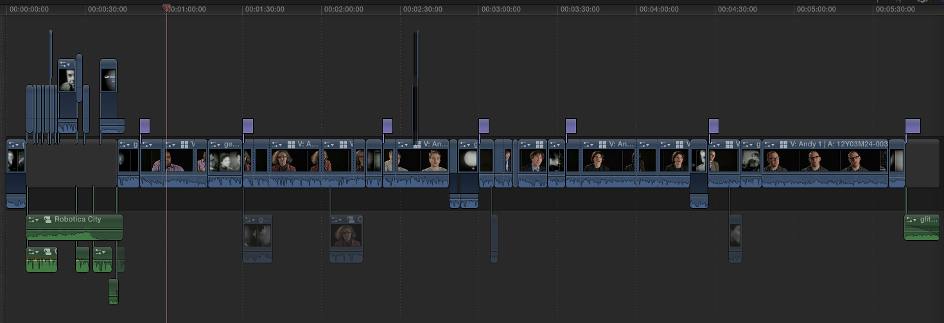Click the purple marker before timecode 00:01:00:00
Viewport: 944px width, 323px height.
tap(144, 125)
